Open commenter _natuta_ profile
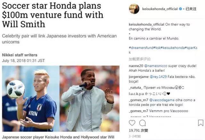205x140 pixels. click(135, 87)
